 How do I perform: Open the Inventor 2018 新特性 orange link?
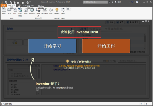(x=79, y=66)
